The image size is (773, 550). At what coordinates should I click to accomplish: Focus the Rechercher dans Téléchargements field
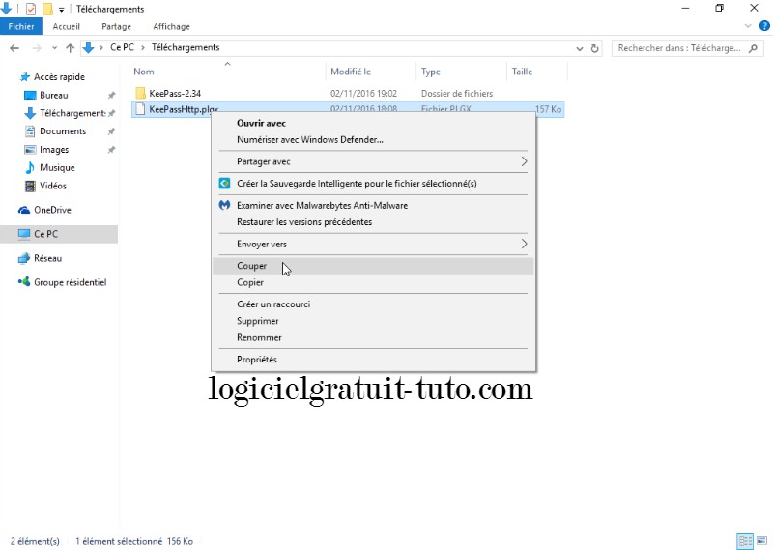click(x=687, y=48)
